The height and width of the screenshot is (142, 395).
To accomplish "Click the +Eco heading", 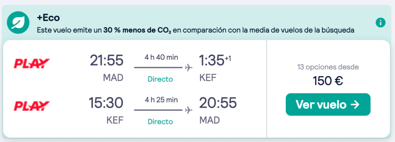I will click(48, 18).
